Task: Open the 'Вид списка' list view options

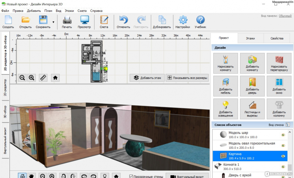Action: tap(287, 125)
